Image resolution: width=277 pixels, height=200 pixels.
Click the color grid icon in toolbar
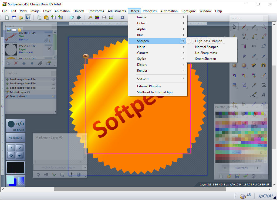[x=97, y=18]
